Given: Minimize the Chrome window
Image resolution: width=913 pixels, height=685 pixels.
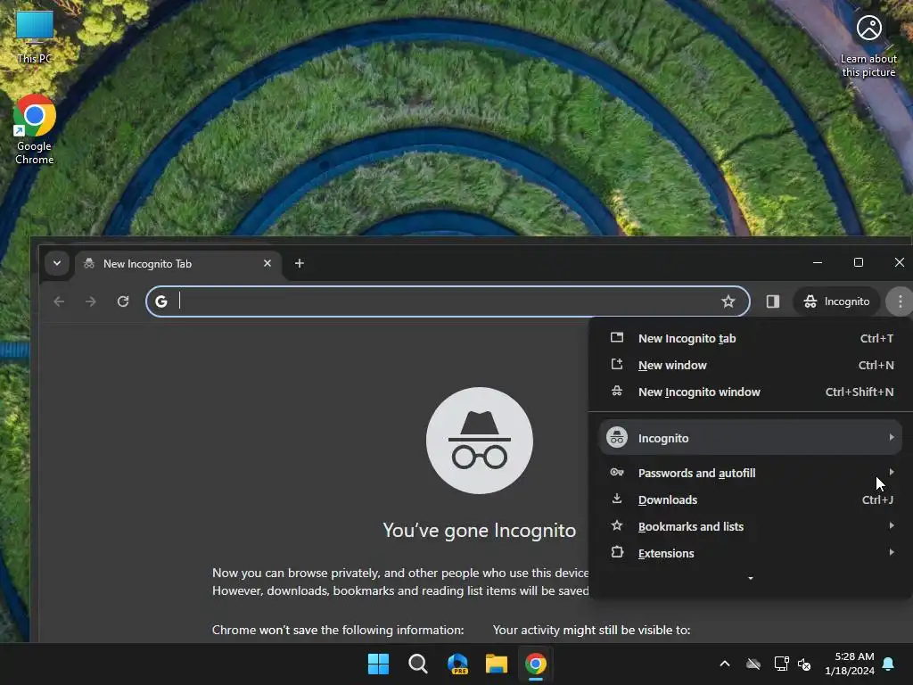Looking at the screenshot, I should (818, 263).
